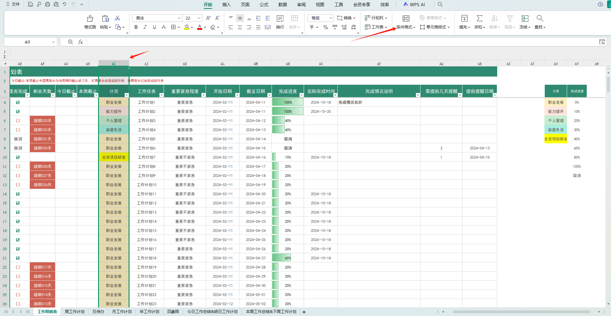Click the Print icon in the quick access bar
The width and height of the screenshot is (611, 316).
click(x=48, y=4)
